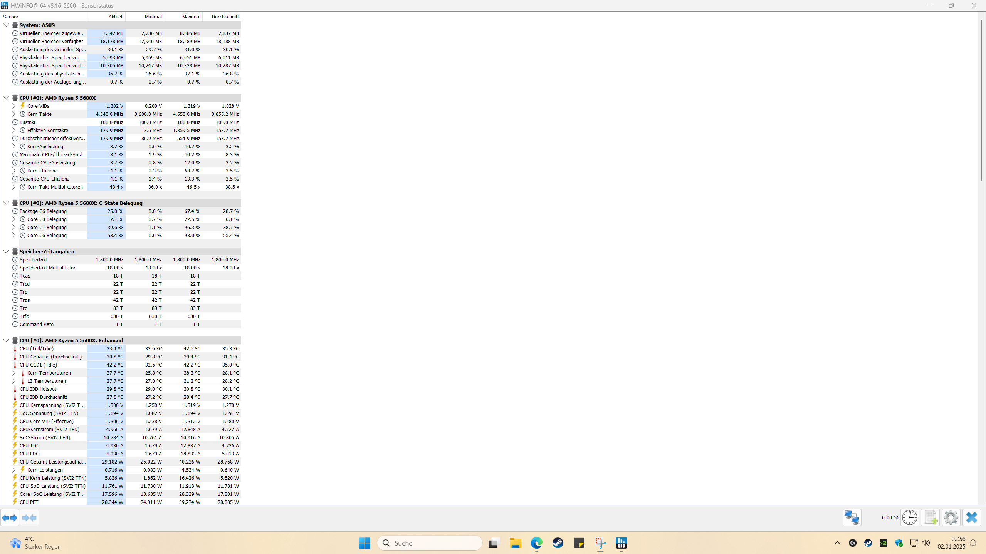Expand the Kern-Temperaturen row
The image size is (986, 554).
[x=14, y=373]
